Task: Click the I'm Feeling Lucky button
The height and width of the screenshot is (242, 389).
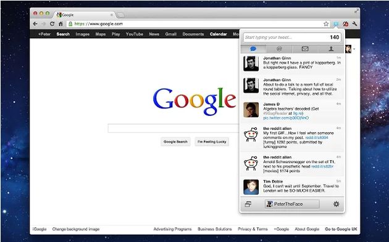Action: [212, 142]
